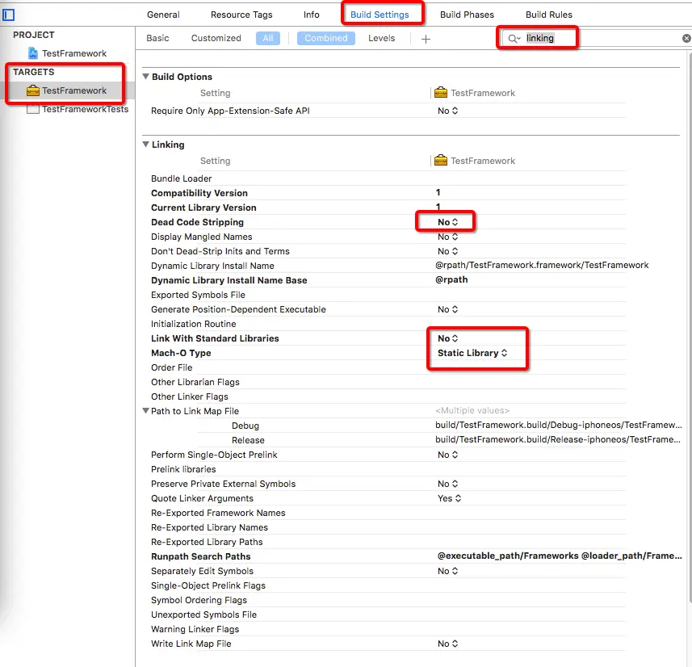Image resolution: width=692 pixels, height=667 pixels.
Task: Click the @rpath Install Name Base value
Action: 451,279
